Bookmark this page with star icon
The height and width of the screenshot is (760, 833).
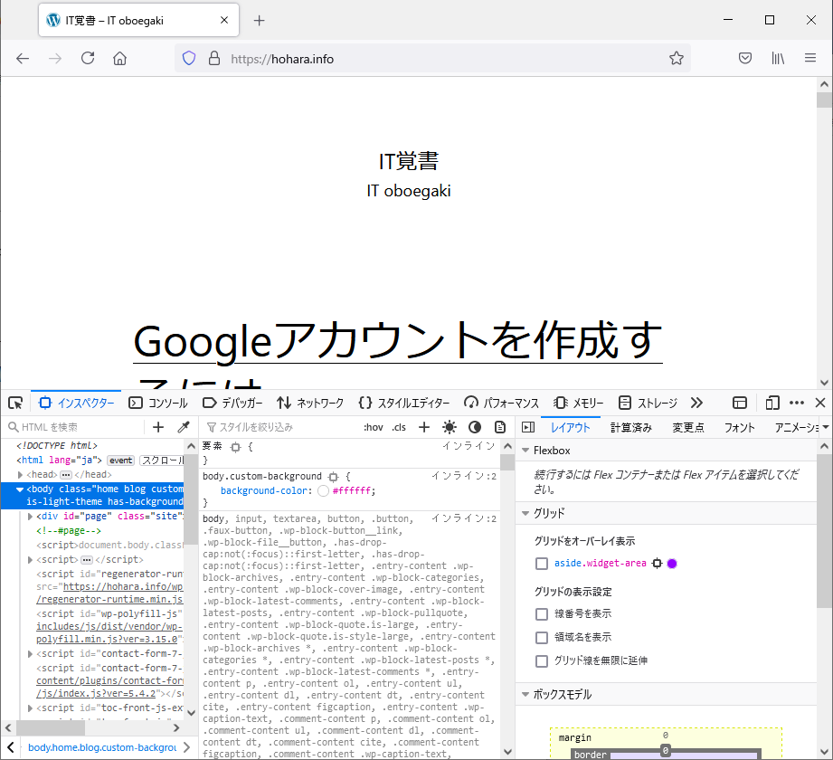(676, 59)
